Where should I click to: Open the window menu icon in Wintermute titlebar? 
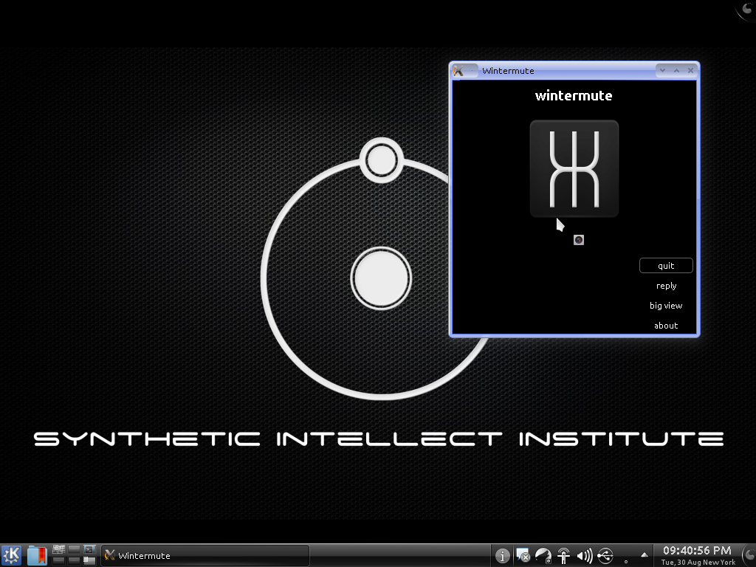(458, 71)
